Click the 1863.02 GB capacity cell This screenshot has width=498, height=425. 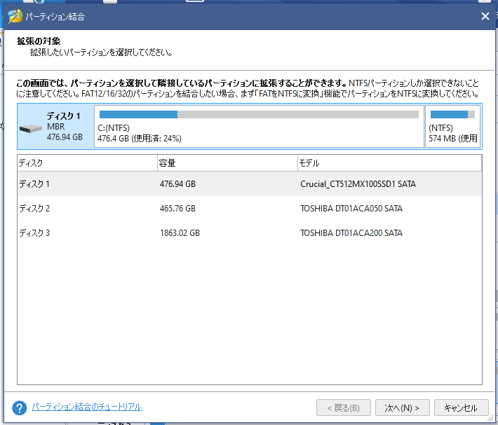click(x=180, y=233)
